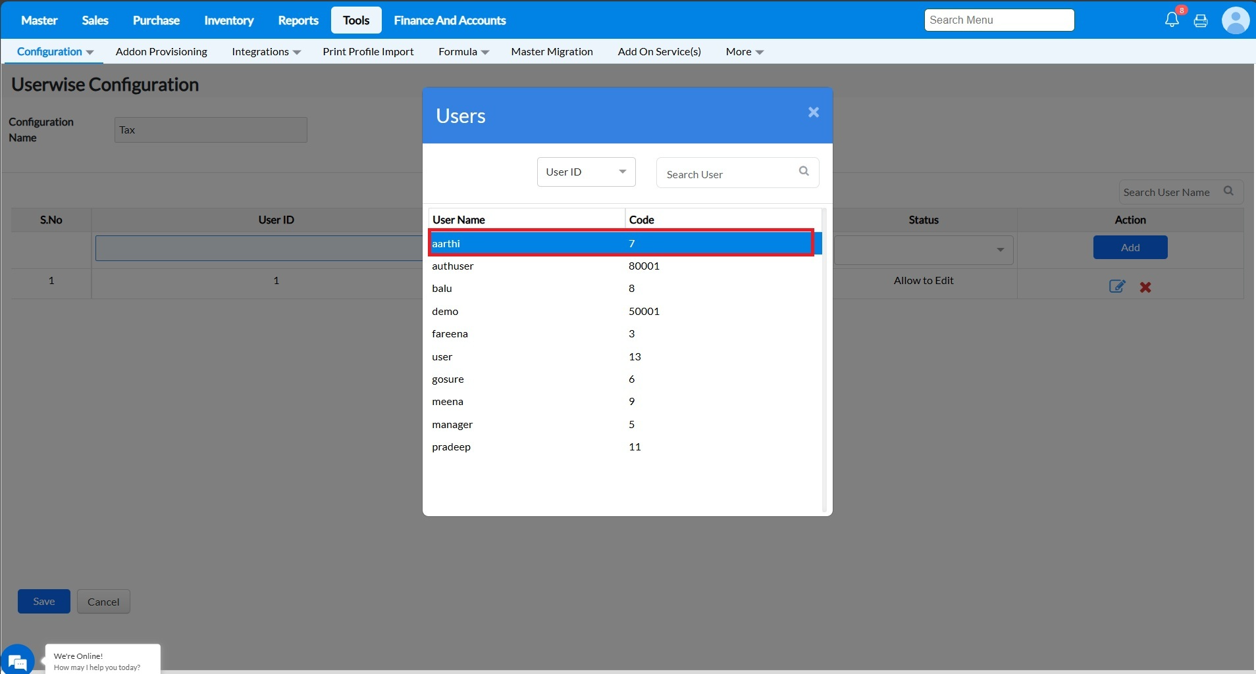
Task: Select user fareena from the list
Action: click(x=450, y=334)
